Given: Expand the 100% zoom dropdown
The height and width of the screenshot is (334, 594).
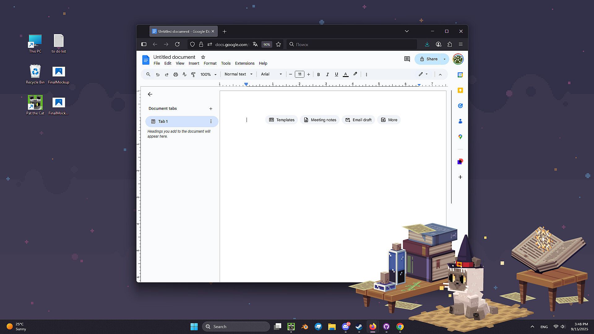Looking at the screenshot, I should tap(208, 75).
